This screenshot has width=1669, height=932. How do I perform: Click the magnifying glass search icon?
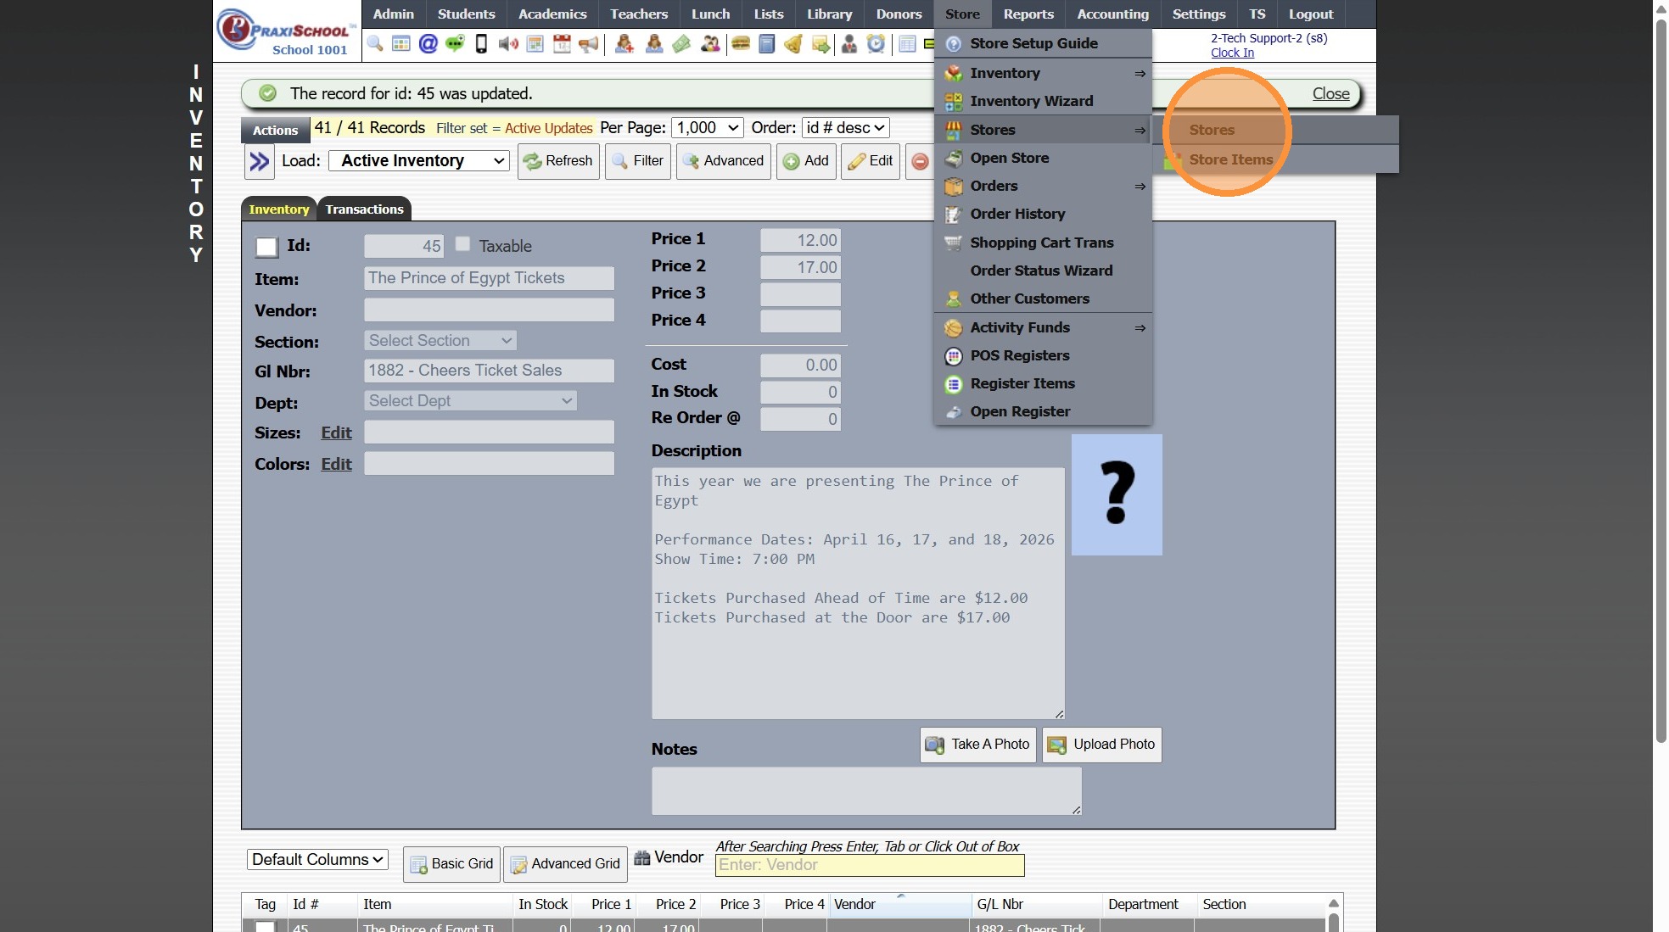click(x=375, y=44)
